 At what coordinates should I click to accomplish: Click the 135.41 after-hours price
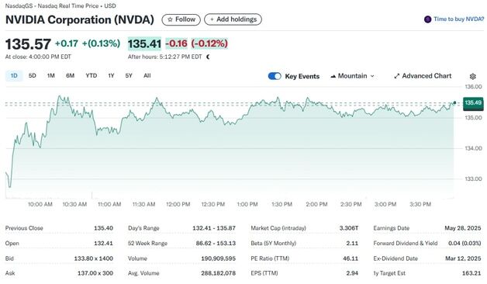click(x=144, y=43)
